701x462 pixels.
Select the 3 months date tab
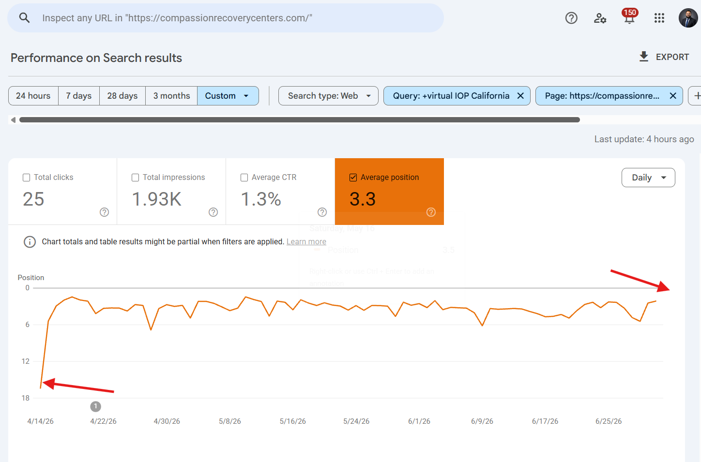click(171, 96)
